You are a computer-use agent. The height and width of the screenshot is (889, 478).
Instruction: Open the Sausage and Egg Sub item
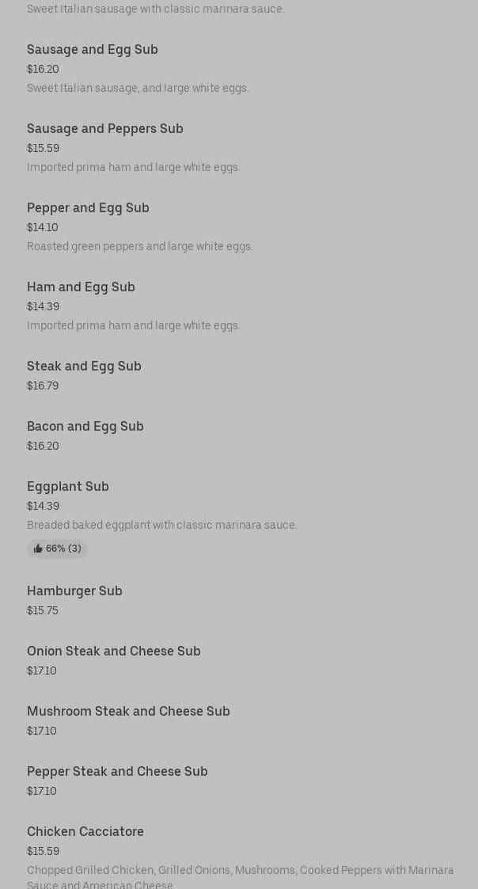pos(93,50)
